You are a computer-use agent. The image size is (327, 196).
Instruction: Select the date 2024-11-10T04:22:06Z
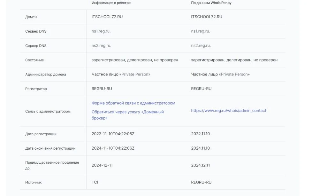(113, 148)
